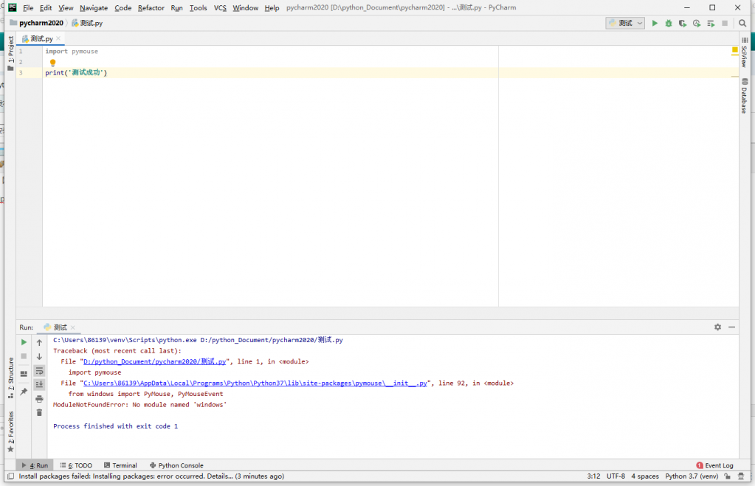
Task: Open the run configuration dropdown
Action: [625, 24]
